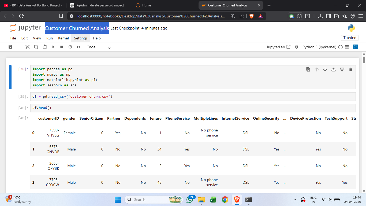Click the Jupyter logo
Screen dimensions: 366x206
pyautogui.click(x=25, y=28)
